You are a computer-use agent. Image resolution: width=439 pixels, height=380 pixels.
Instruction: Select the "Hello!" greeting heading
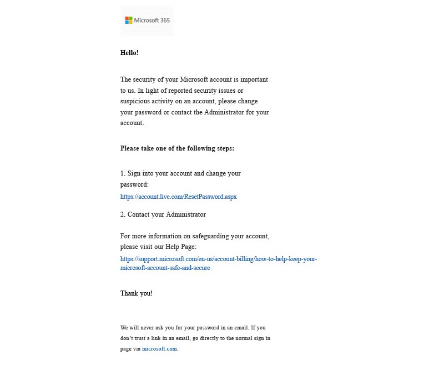(129, 53)
